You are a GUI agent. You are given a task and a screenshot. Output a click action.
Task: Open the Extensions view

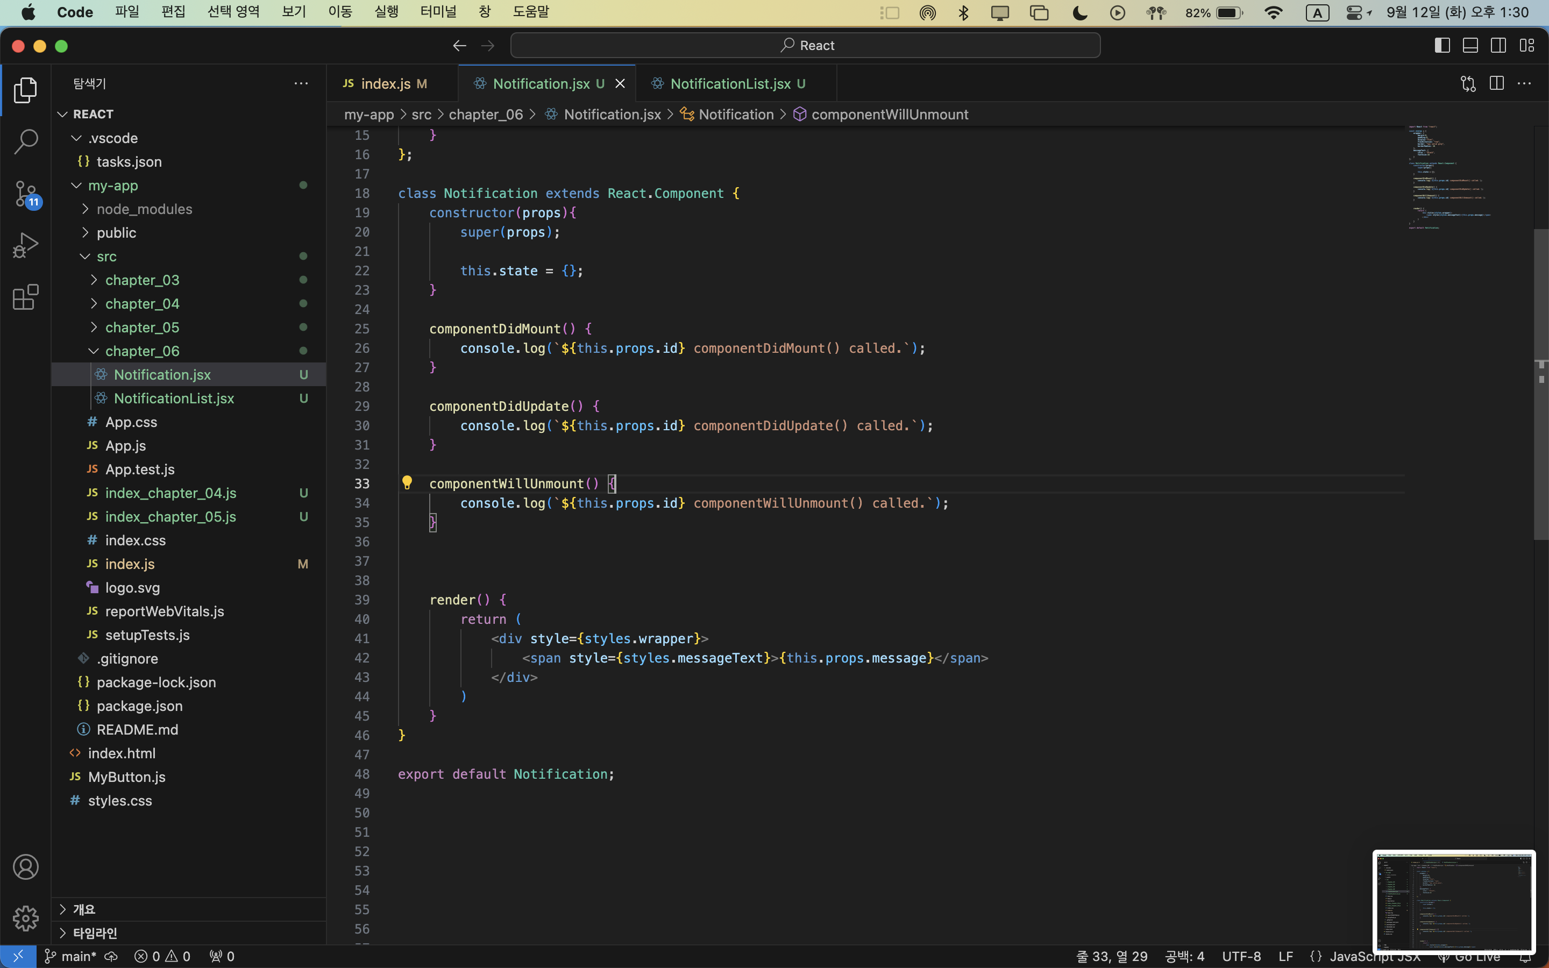[x=26, y=297]
